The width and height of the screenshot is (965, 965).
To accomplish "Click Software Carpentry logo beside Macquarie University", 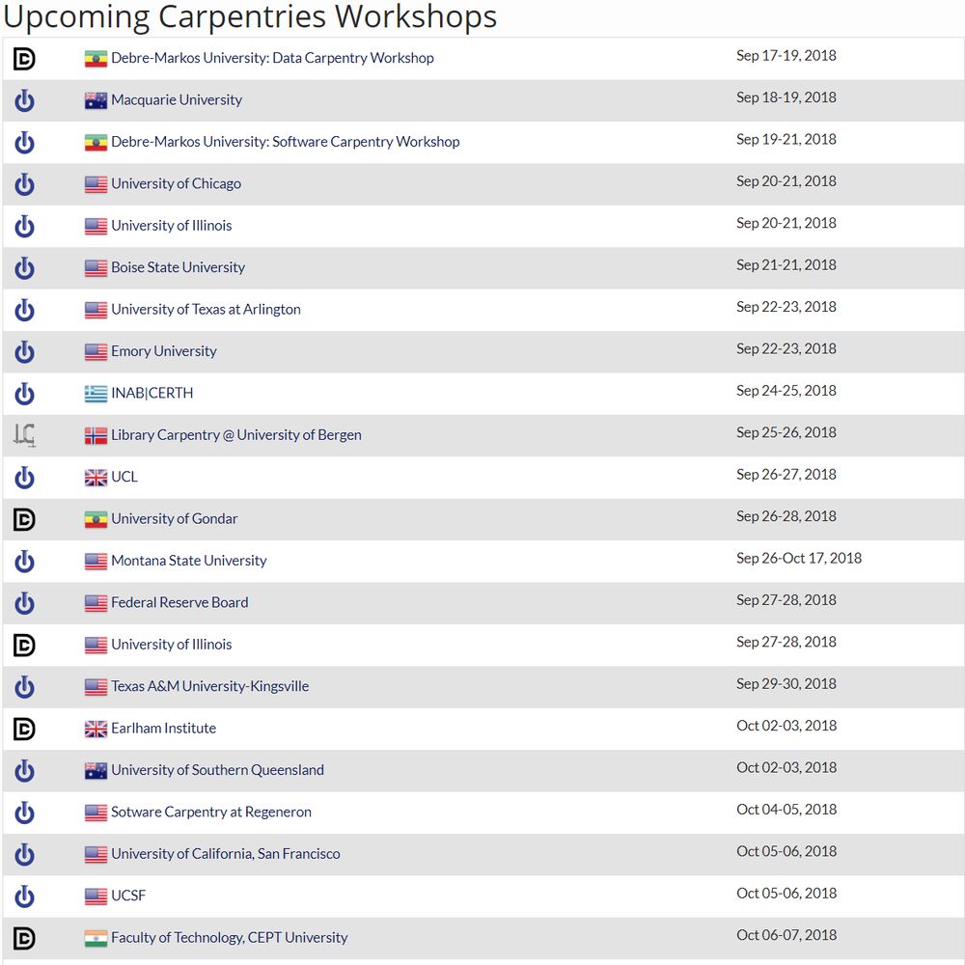I will pos(24,101).
